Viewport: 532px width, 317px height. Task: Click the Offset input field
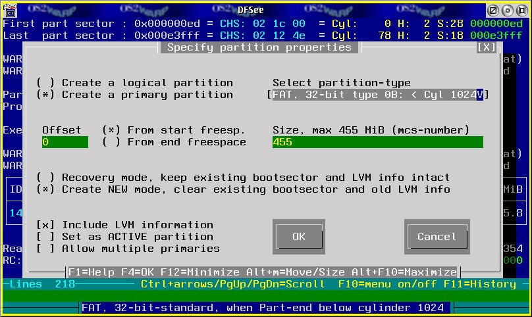click(x=65, y=142)
